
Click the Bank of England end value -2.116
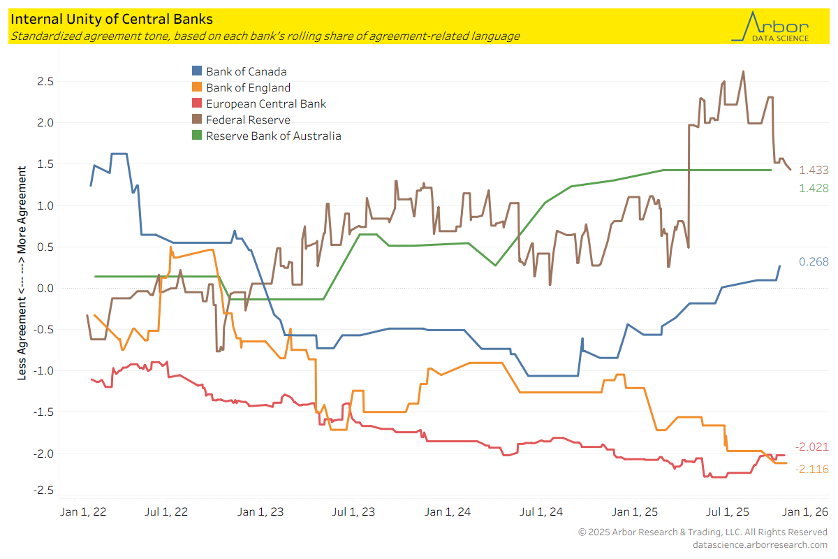(x=811, y=470)
